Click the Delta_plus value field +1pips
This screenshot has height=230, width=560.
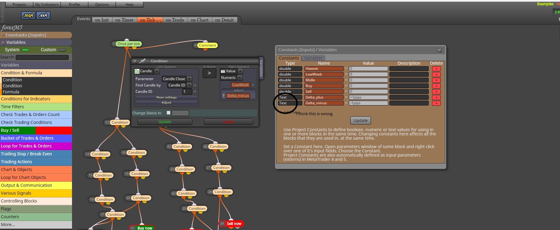point(368,97)
